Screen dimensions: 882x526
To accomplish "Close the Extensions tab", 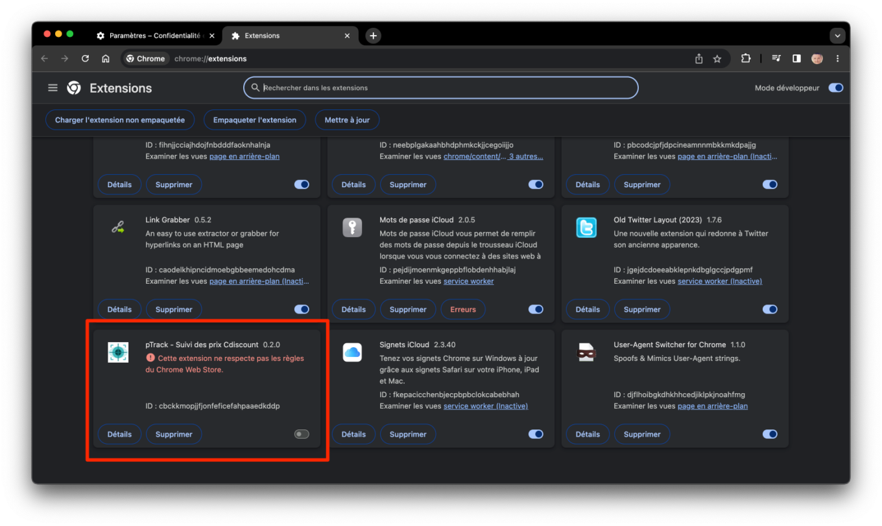I will pos(347,36).
